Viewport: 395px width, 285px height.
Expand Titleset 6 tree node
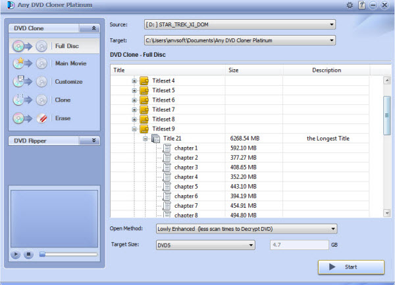tap(134, 100)
